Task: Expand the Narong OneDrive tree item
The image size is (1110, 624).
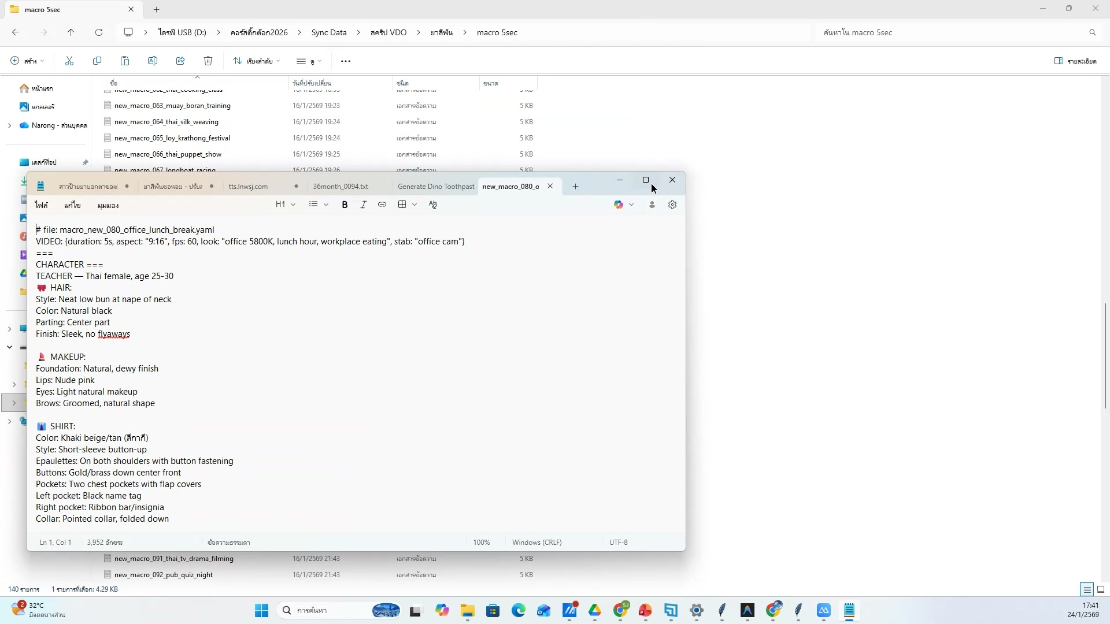Action: click(9, 125)
